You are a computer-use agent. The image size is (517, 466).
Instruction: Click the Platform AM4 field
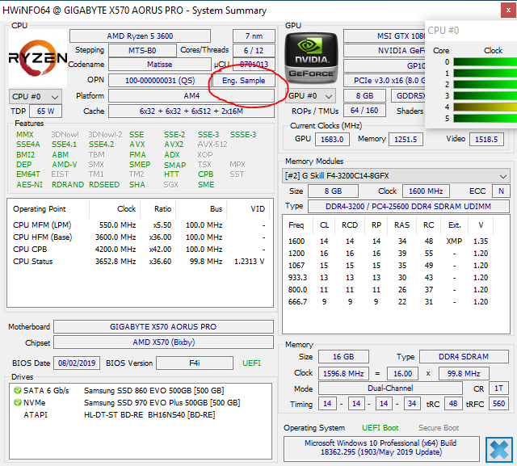191,96
